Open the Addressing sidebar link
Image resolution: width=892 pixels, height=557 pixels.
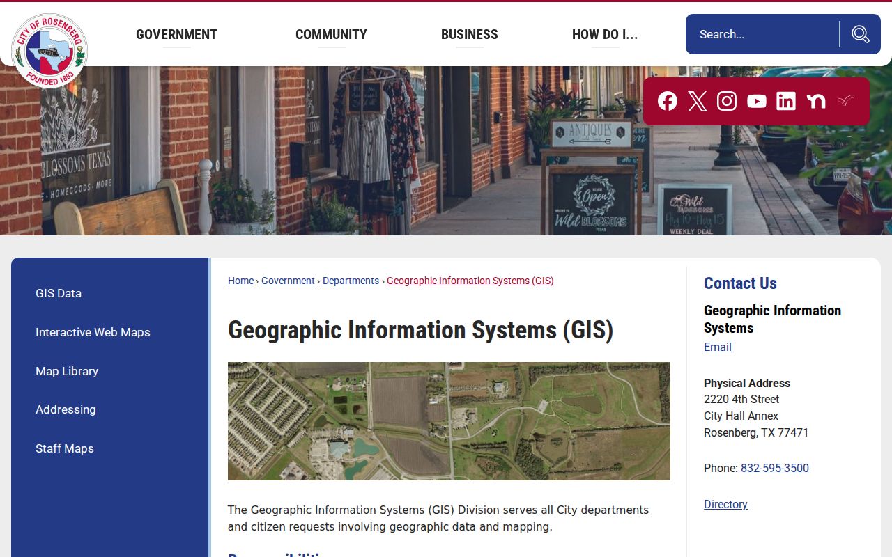point(66,409)
